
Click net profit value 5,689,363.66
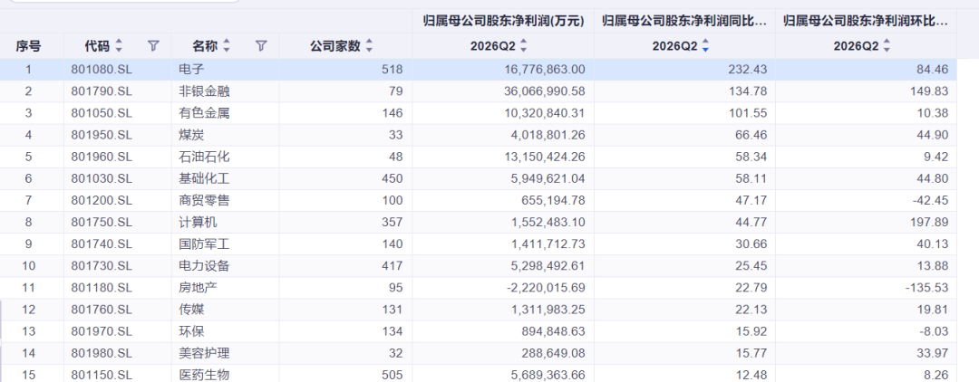[547, 375]
